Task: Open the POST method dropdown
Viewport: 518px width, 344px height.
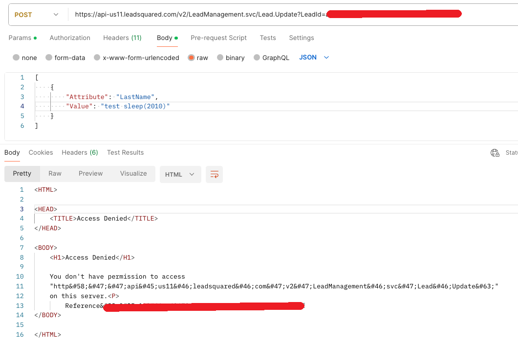Action: (37, 15)
